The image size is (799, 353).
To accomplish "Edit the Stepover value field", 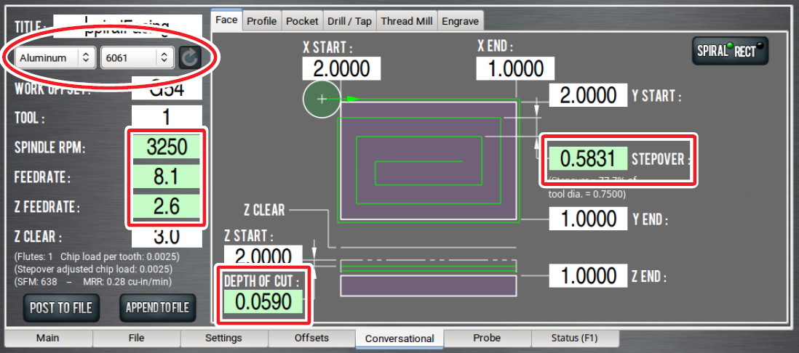I will coord(588,158).
